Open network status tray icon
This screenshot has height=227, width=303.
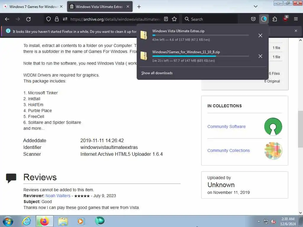pos(266,222)
